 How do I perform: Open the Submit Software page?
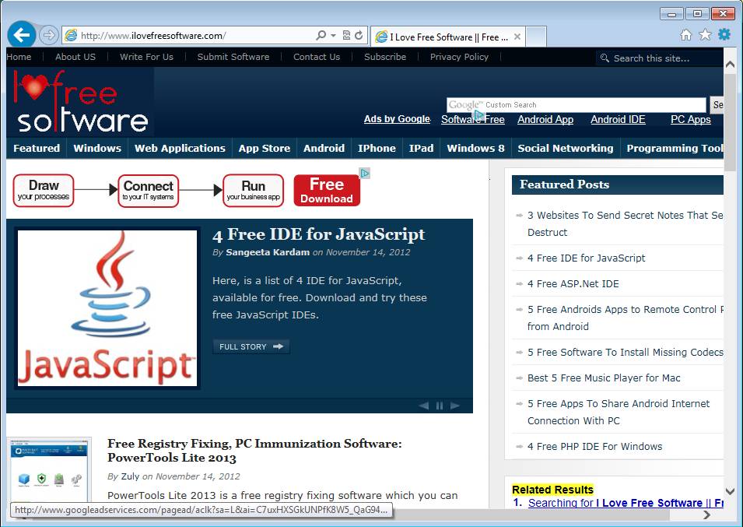pos(233,57)
